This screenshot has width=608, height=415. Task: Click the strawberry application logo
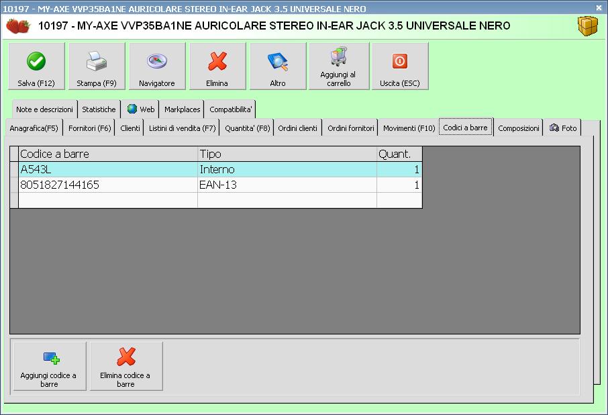click(18, 26)
